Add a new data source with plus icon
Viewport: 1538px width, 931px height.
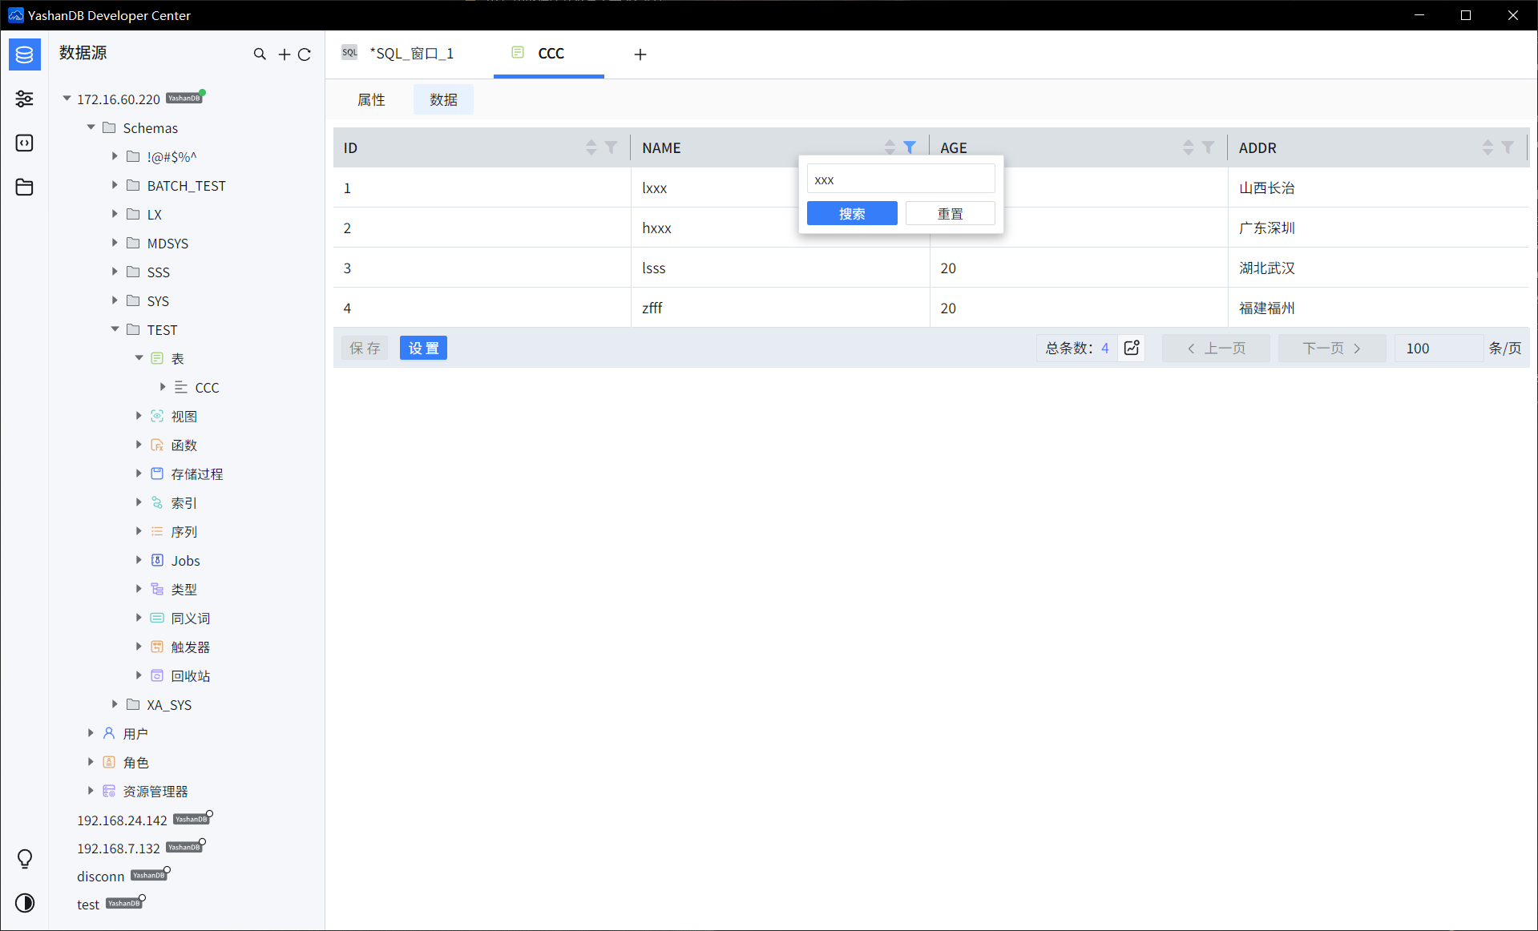click(x=284, y=54)
